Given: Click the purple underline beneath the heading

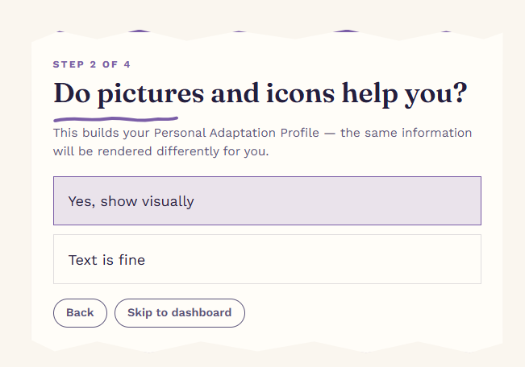Looking at the screenshot, I should coord(115,119).
